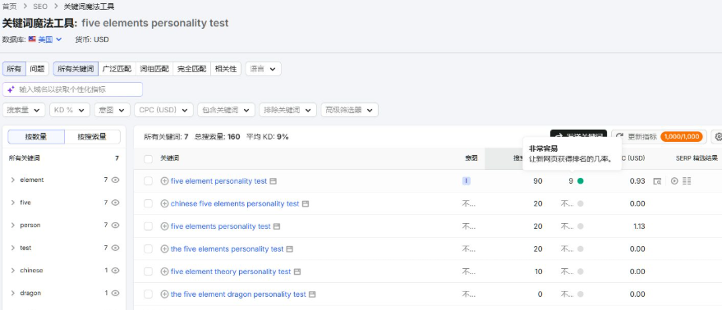Toggle select-all keywords checkbox in header

[x=149, y=158]
